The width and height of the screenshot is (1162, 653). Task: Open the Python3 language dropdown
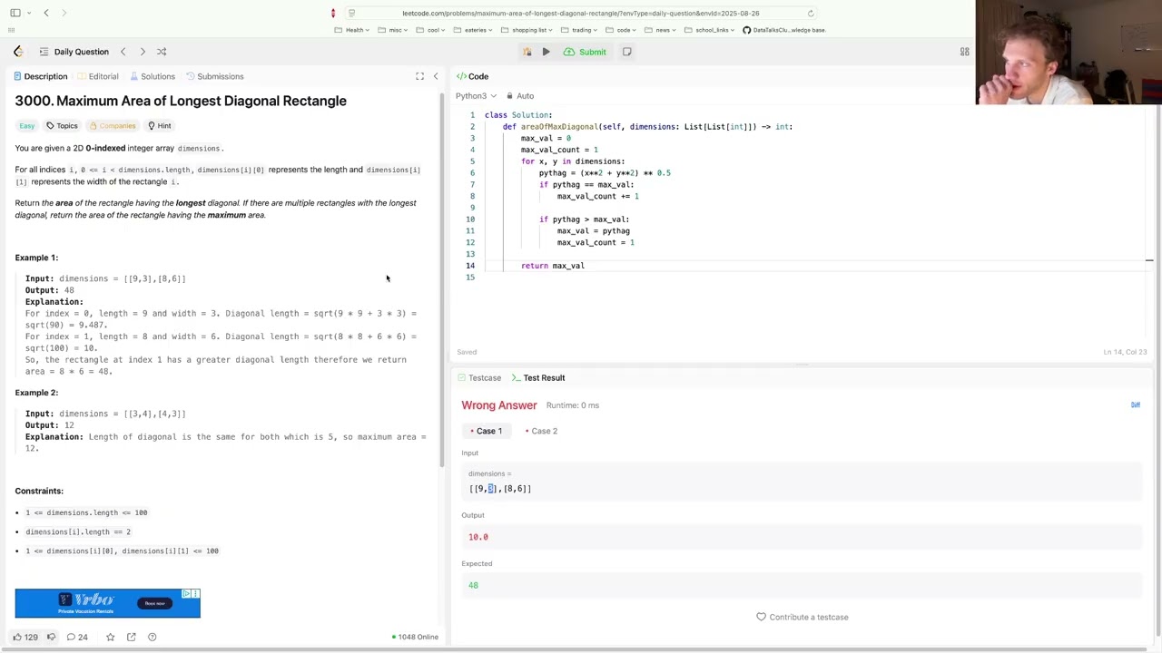[x=476, y=95]
